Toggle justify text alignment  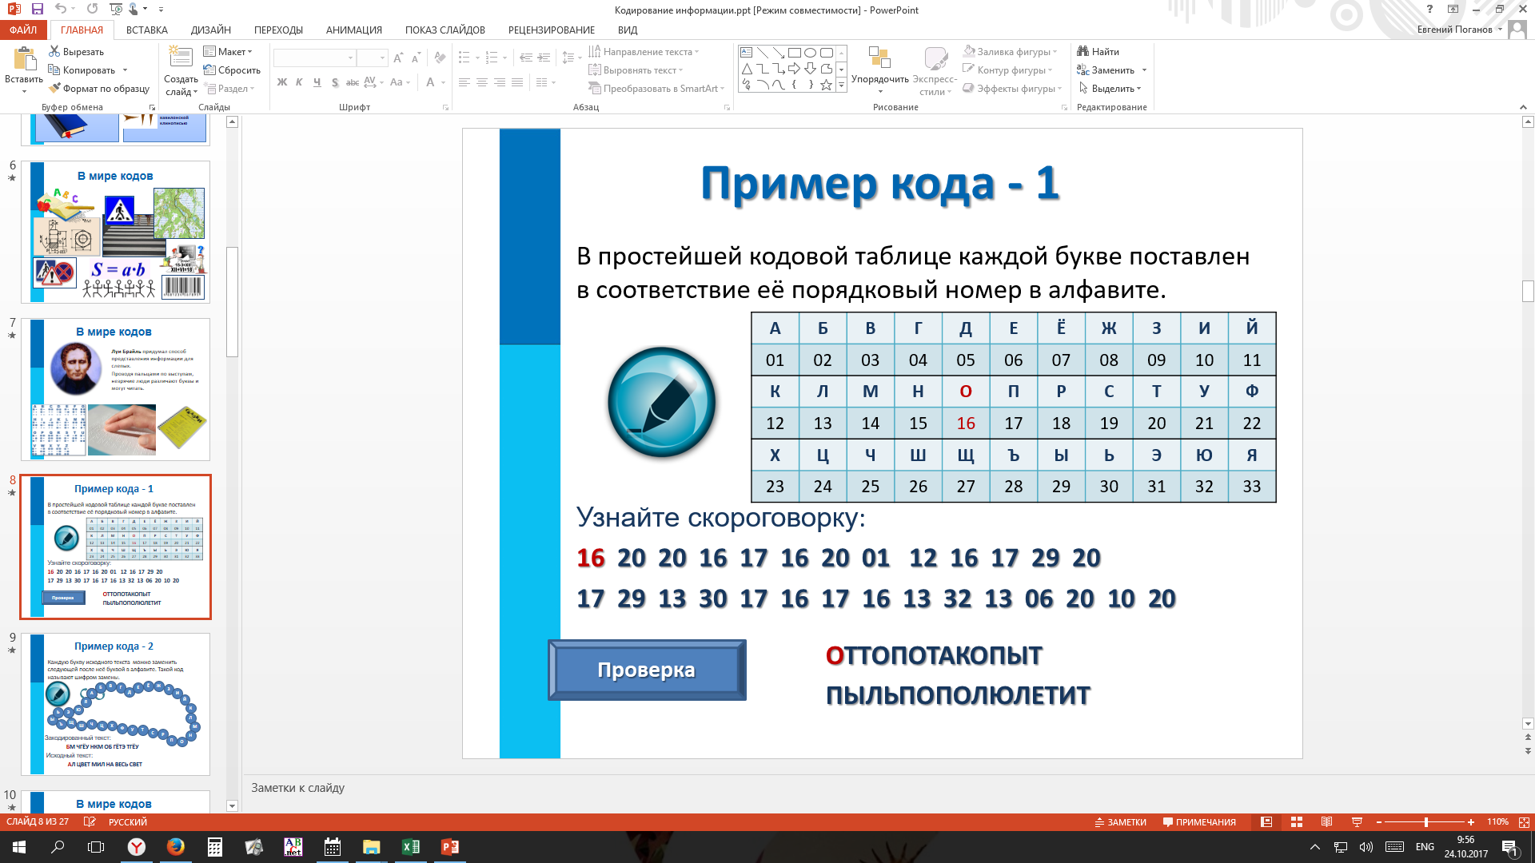click(x=517, y=82)
